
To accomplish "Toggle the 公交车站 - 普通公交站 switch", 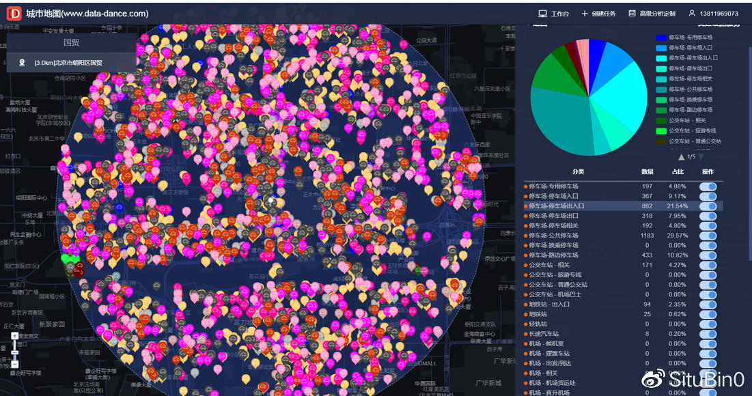I will tap(708, 285).
